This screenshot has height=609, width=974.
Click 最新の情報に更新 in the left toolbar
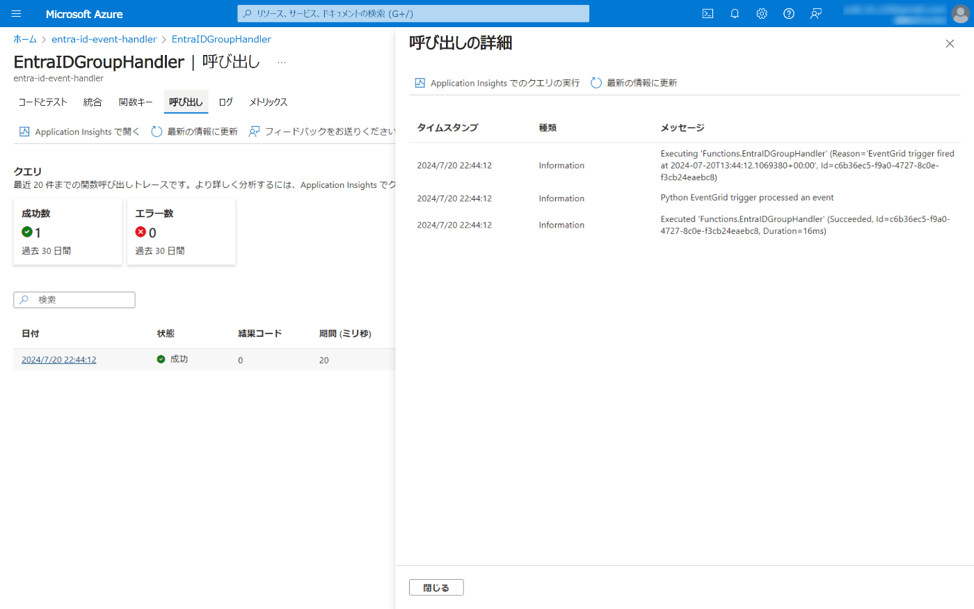click(195, 132)
